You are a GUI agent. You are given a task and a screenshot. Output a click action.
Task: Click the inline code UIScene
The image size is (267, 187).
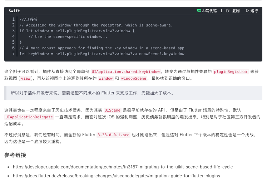pos(112,110)
